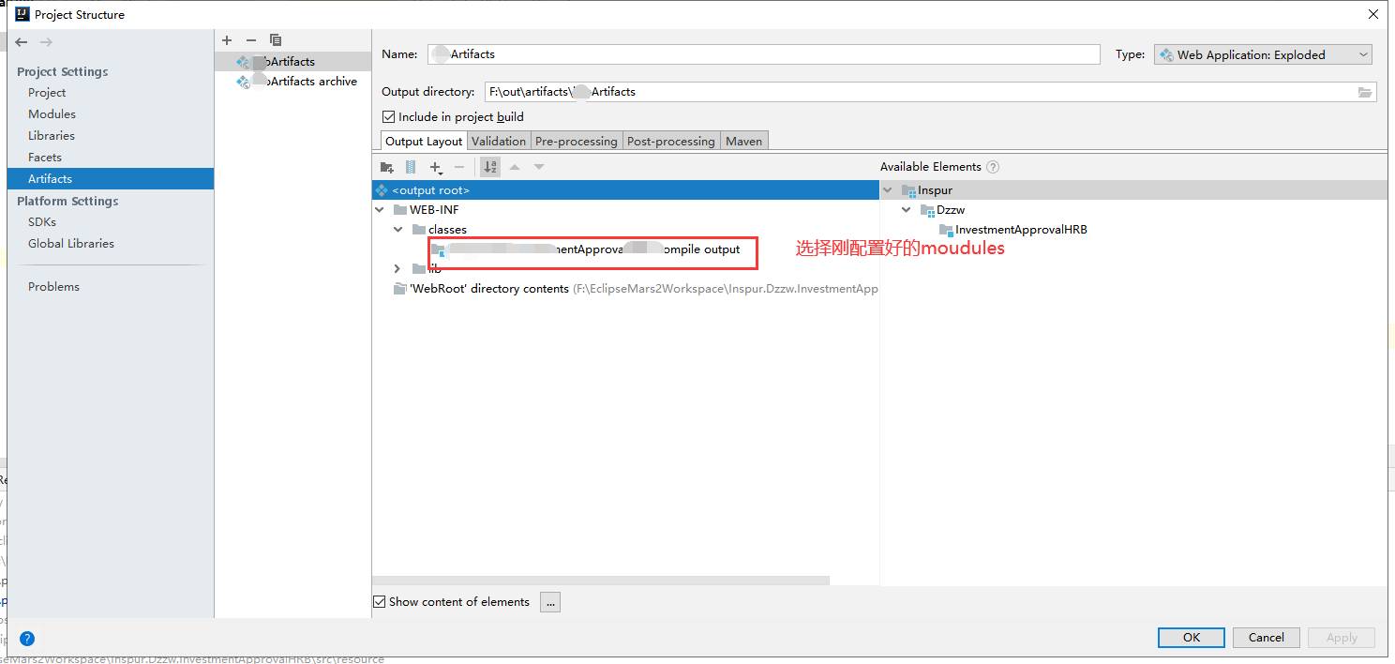This screenshot has height=664, width=1395.
Task: Select Global Libraries in Platform Settings
Action: pos(70,243)
